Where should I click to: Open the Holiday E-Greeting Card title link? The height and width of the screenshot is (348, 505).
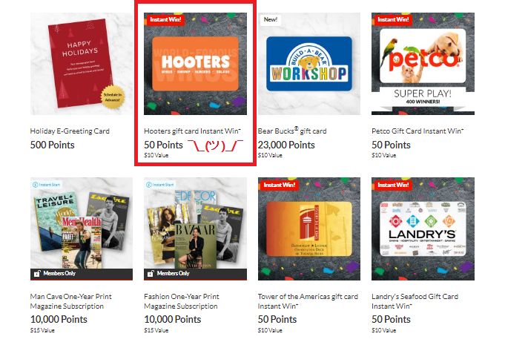[x=70, y=131]
